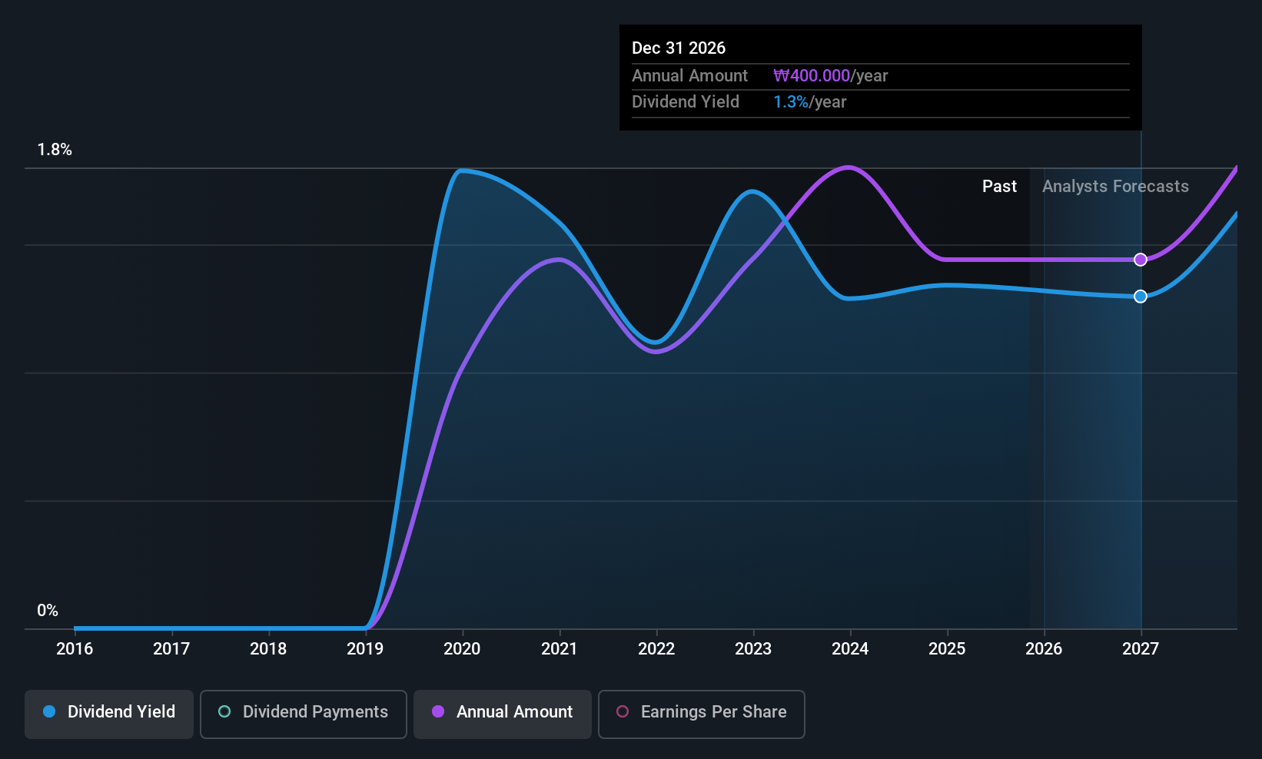Screen dimensions: 1262x759
Task: Click the teal Dividend Payments legend circle
Action: point(224,711)
